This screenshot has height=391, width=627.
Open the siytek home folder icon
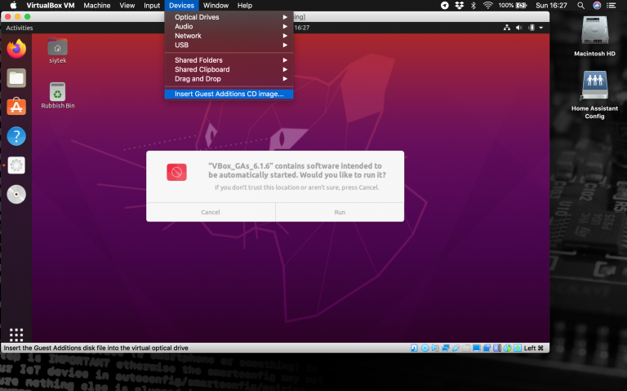pos(58,51)
